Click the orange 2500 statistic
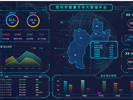This screenshot has width=133, height=100. (x=18, y=35)
